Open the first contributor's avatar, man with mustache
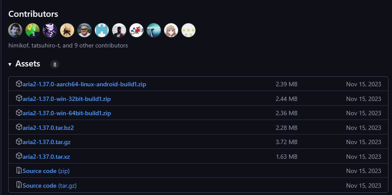This screenshot has height=195, width=392. coord(15,30)
